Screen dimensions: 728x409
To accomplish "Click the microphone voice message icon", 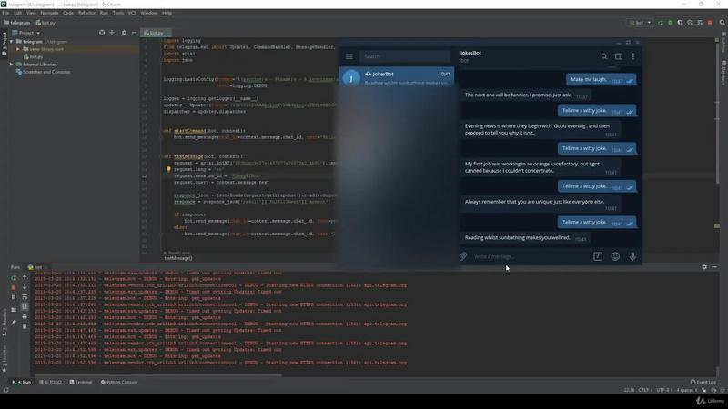I will click(x=632, y=256).
